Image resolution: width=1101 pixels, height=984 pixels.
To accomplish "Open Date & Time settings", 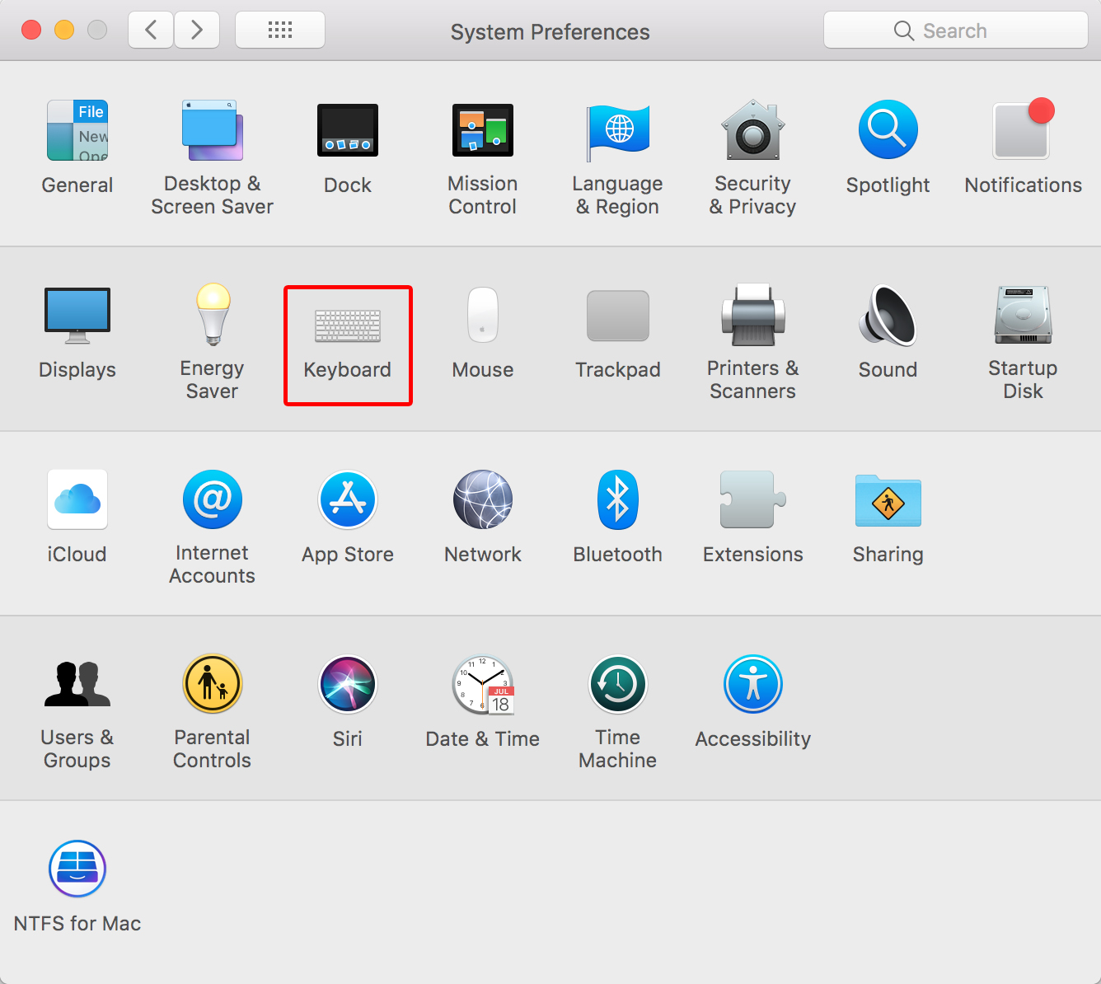I will (482, 685).
